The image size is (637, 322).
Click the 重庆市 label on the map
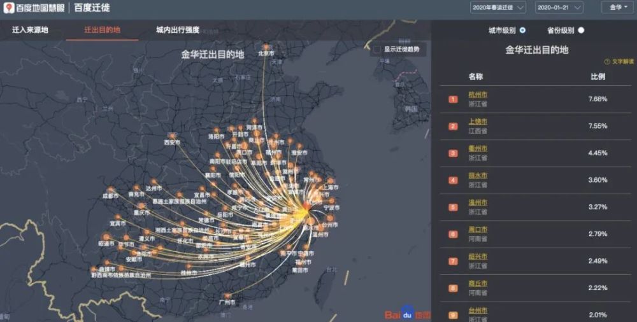point(142,213)
